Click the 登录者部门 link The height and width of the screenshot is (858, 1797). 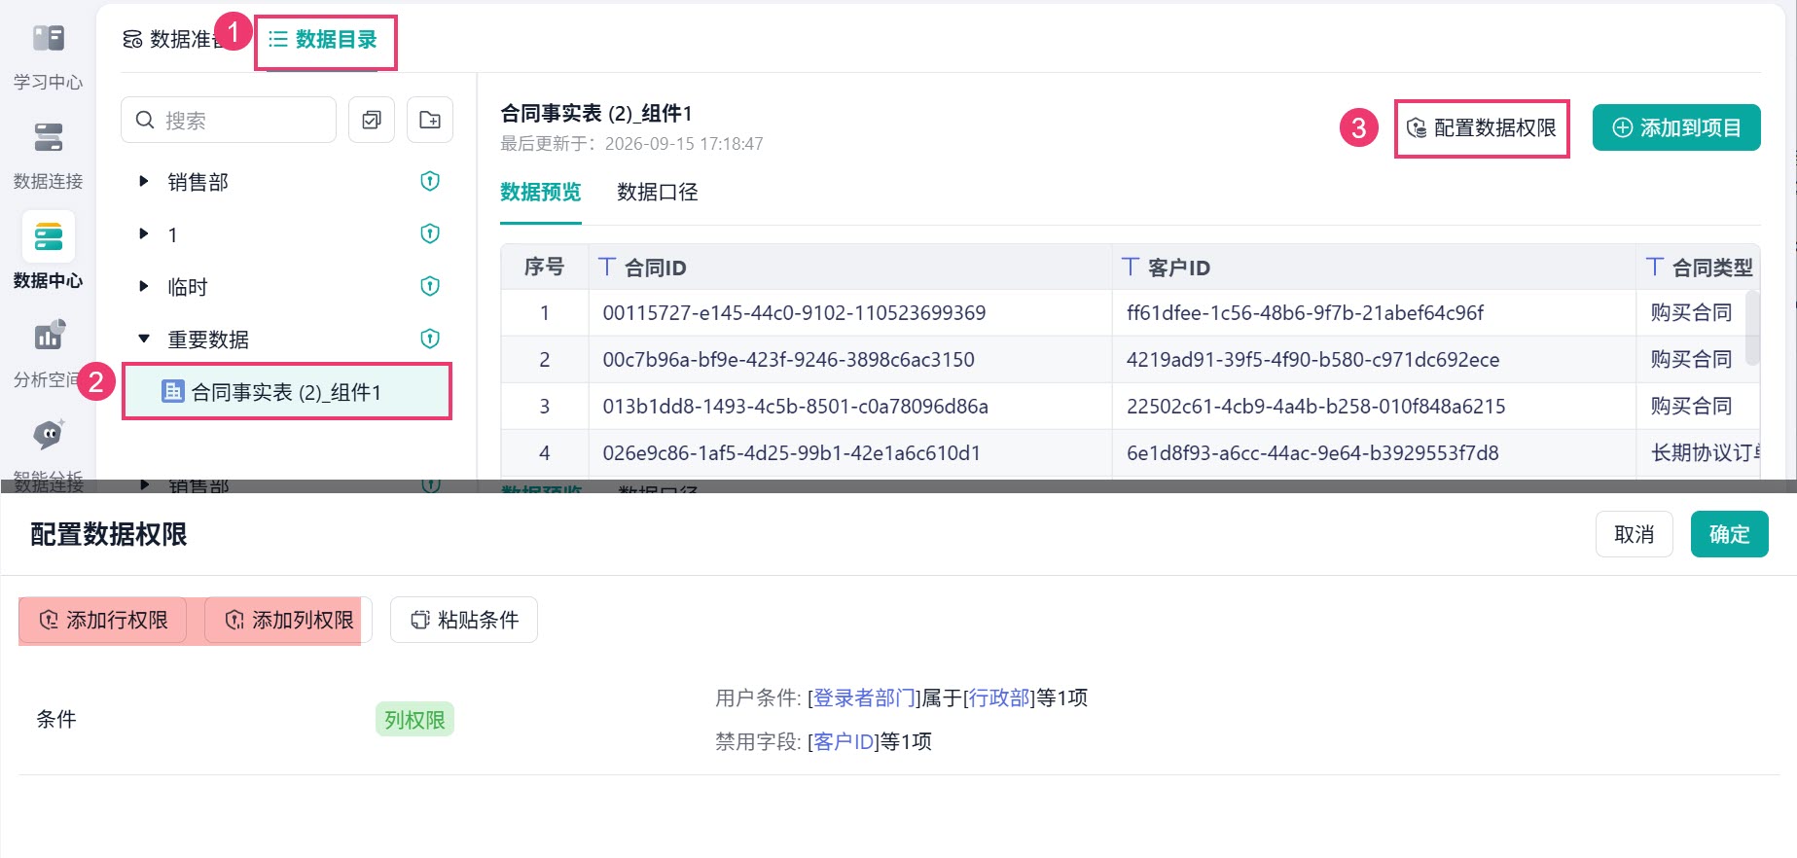(x=865, y=697)
